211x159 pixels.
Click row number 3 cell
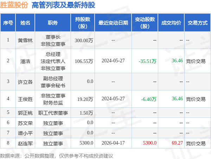click(8, 81)
